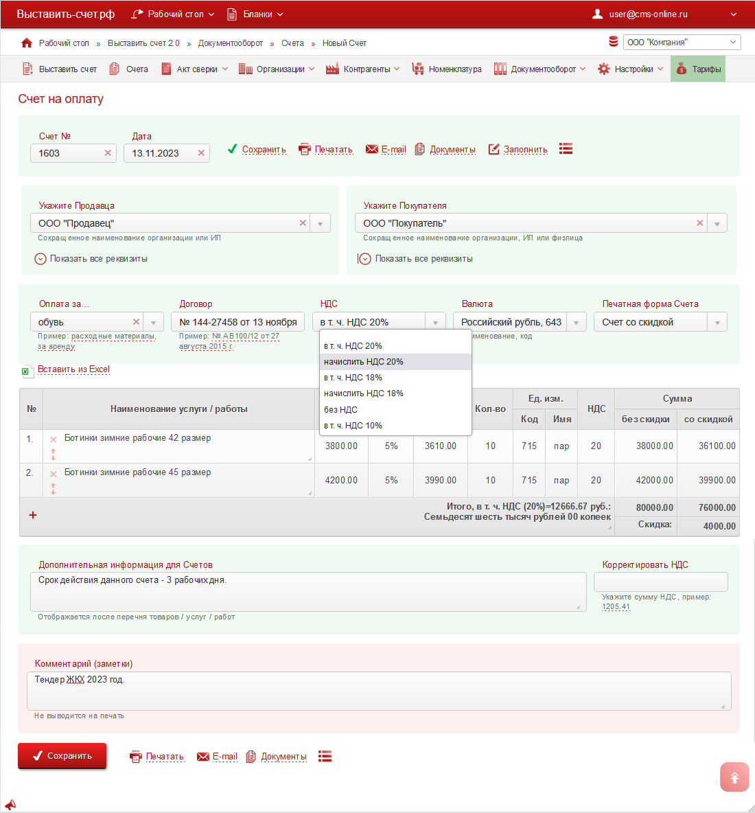Open the buyer dropdown arrow
This screenshot has width=755, height=813.
[717, 223]
